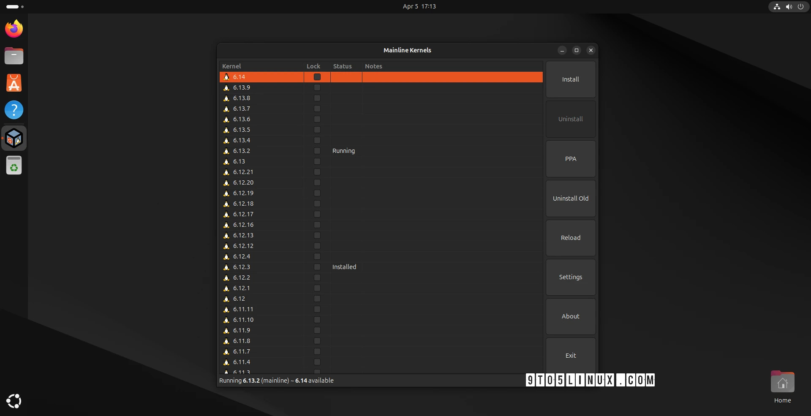Toggle the lock checkbox for kernel 6.11.11
The height and width of the screenshot is (416, 811).
coord(317,309)
